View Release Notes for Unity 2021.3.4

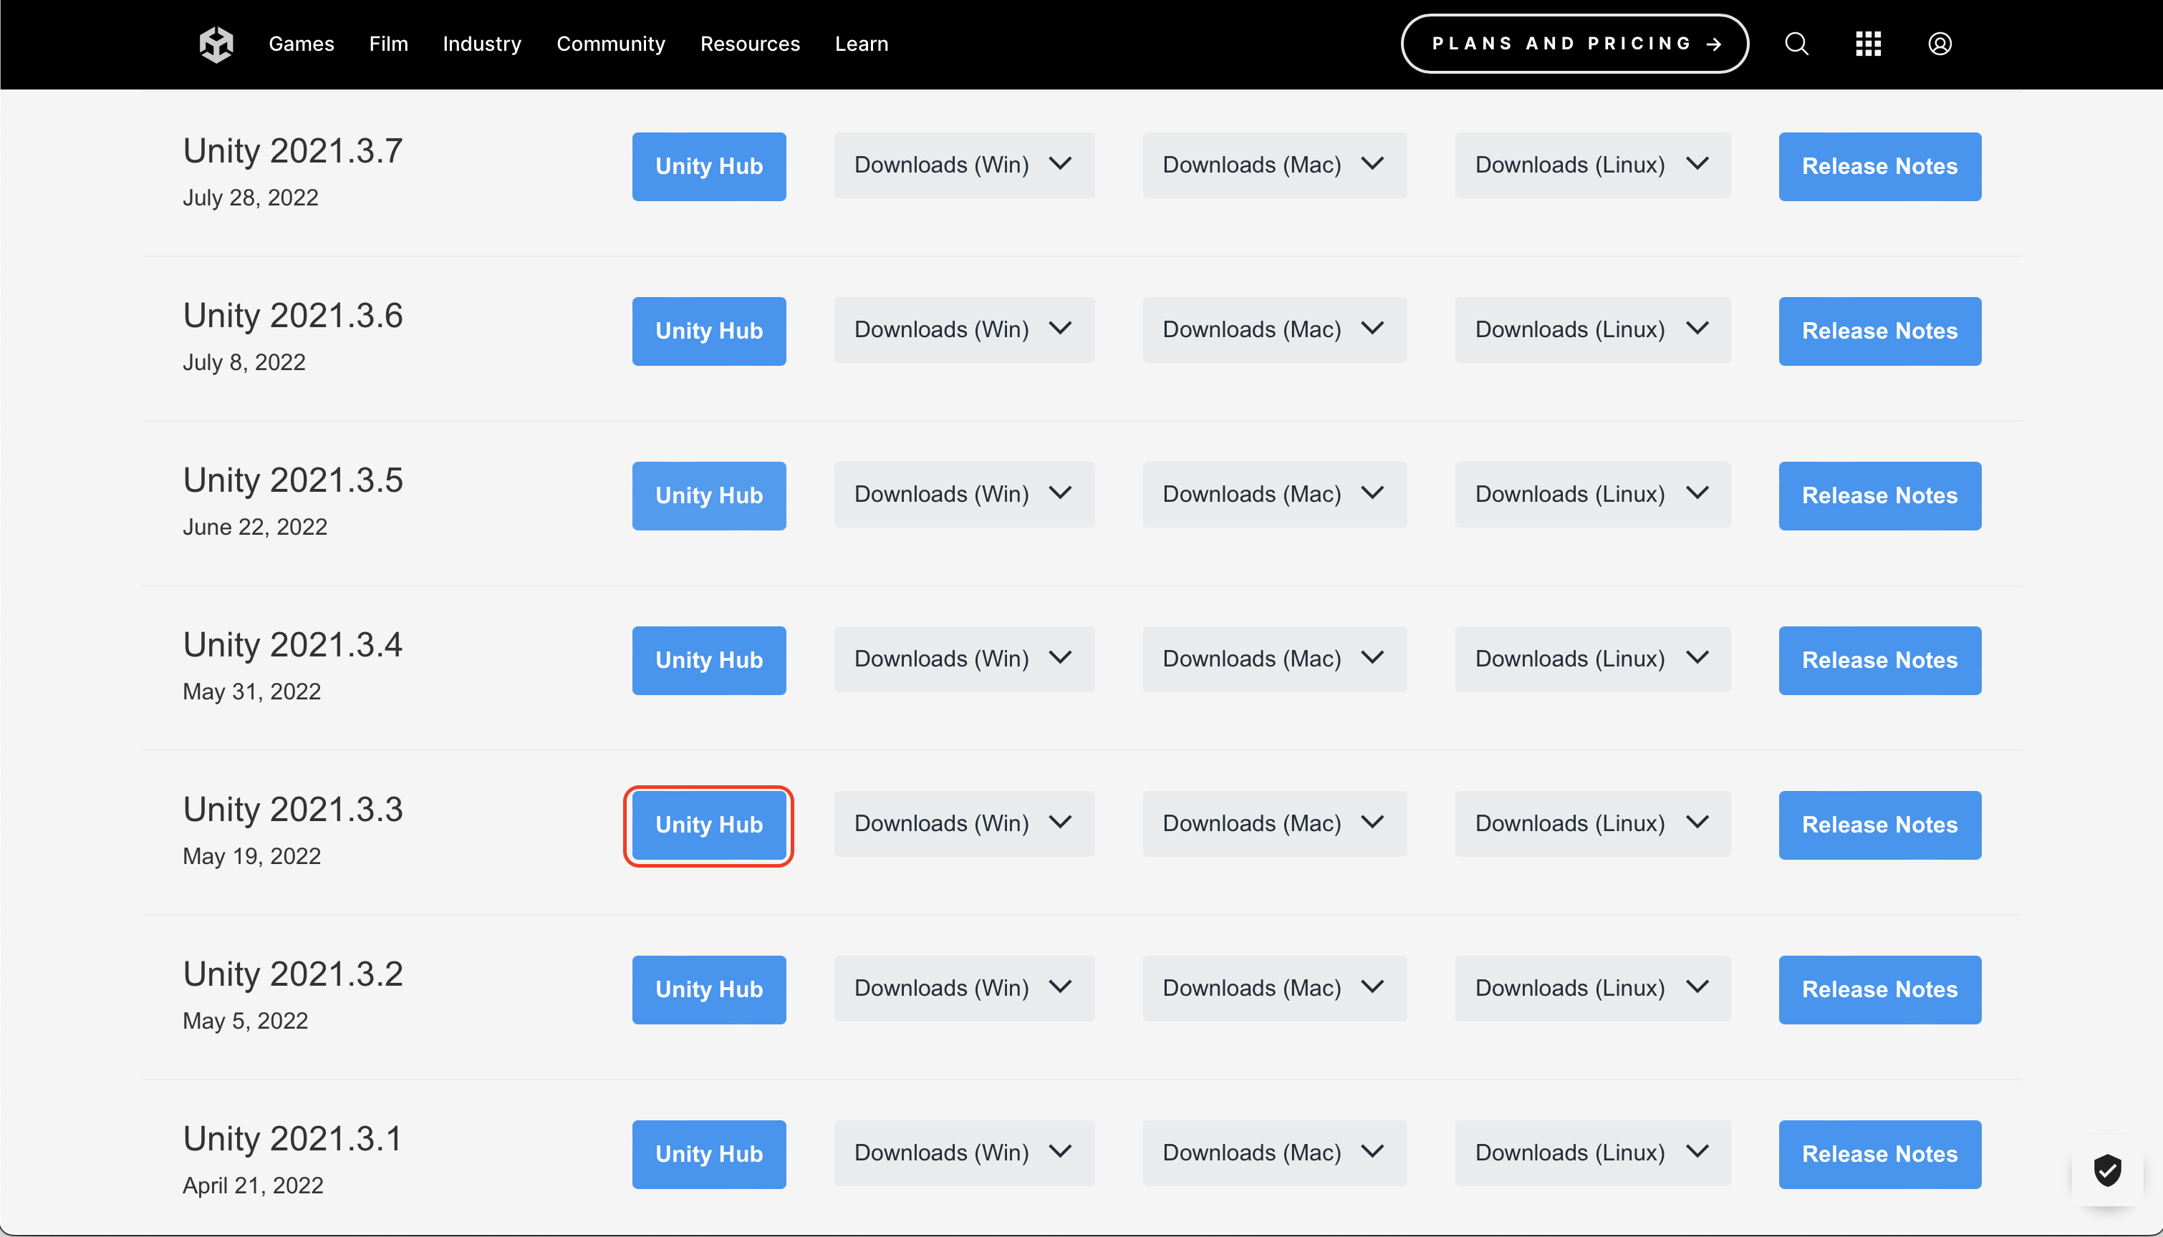(x=1879, y=660)
